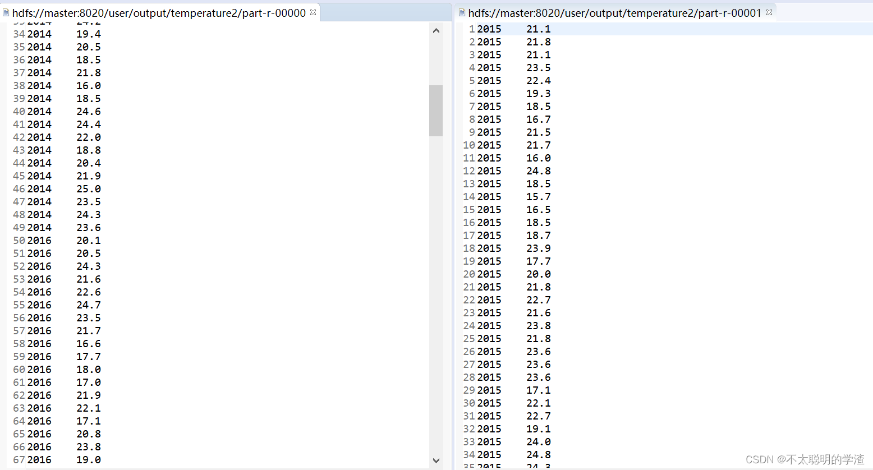Select value 19.3 on line 6 of part-r-00001
The width and height of the screenshot is (873, 470).
(x=539, y=94)
